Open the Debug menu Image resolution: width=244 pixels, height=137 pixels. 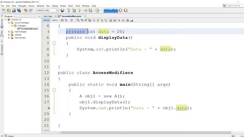(55, 6)
